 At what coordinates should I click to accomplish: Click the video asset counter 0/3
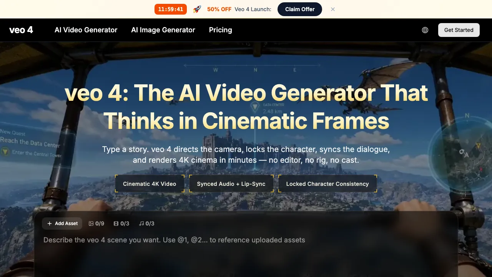[121, 224]
